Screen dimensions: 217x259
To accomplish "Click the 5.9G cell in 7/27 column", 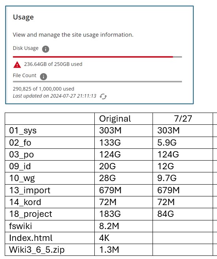I will point(183,143).
